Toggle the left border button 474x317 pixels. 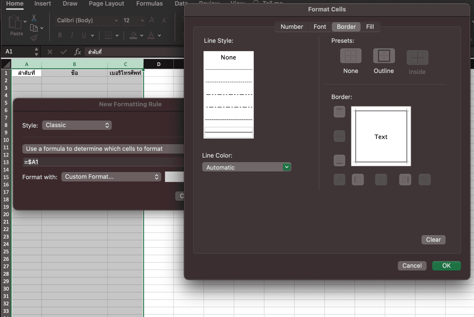point(357,180)
